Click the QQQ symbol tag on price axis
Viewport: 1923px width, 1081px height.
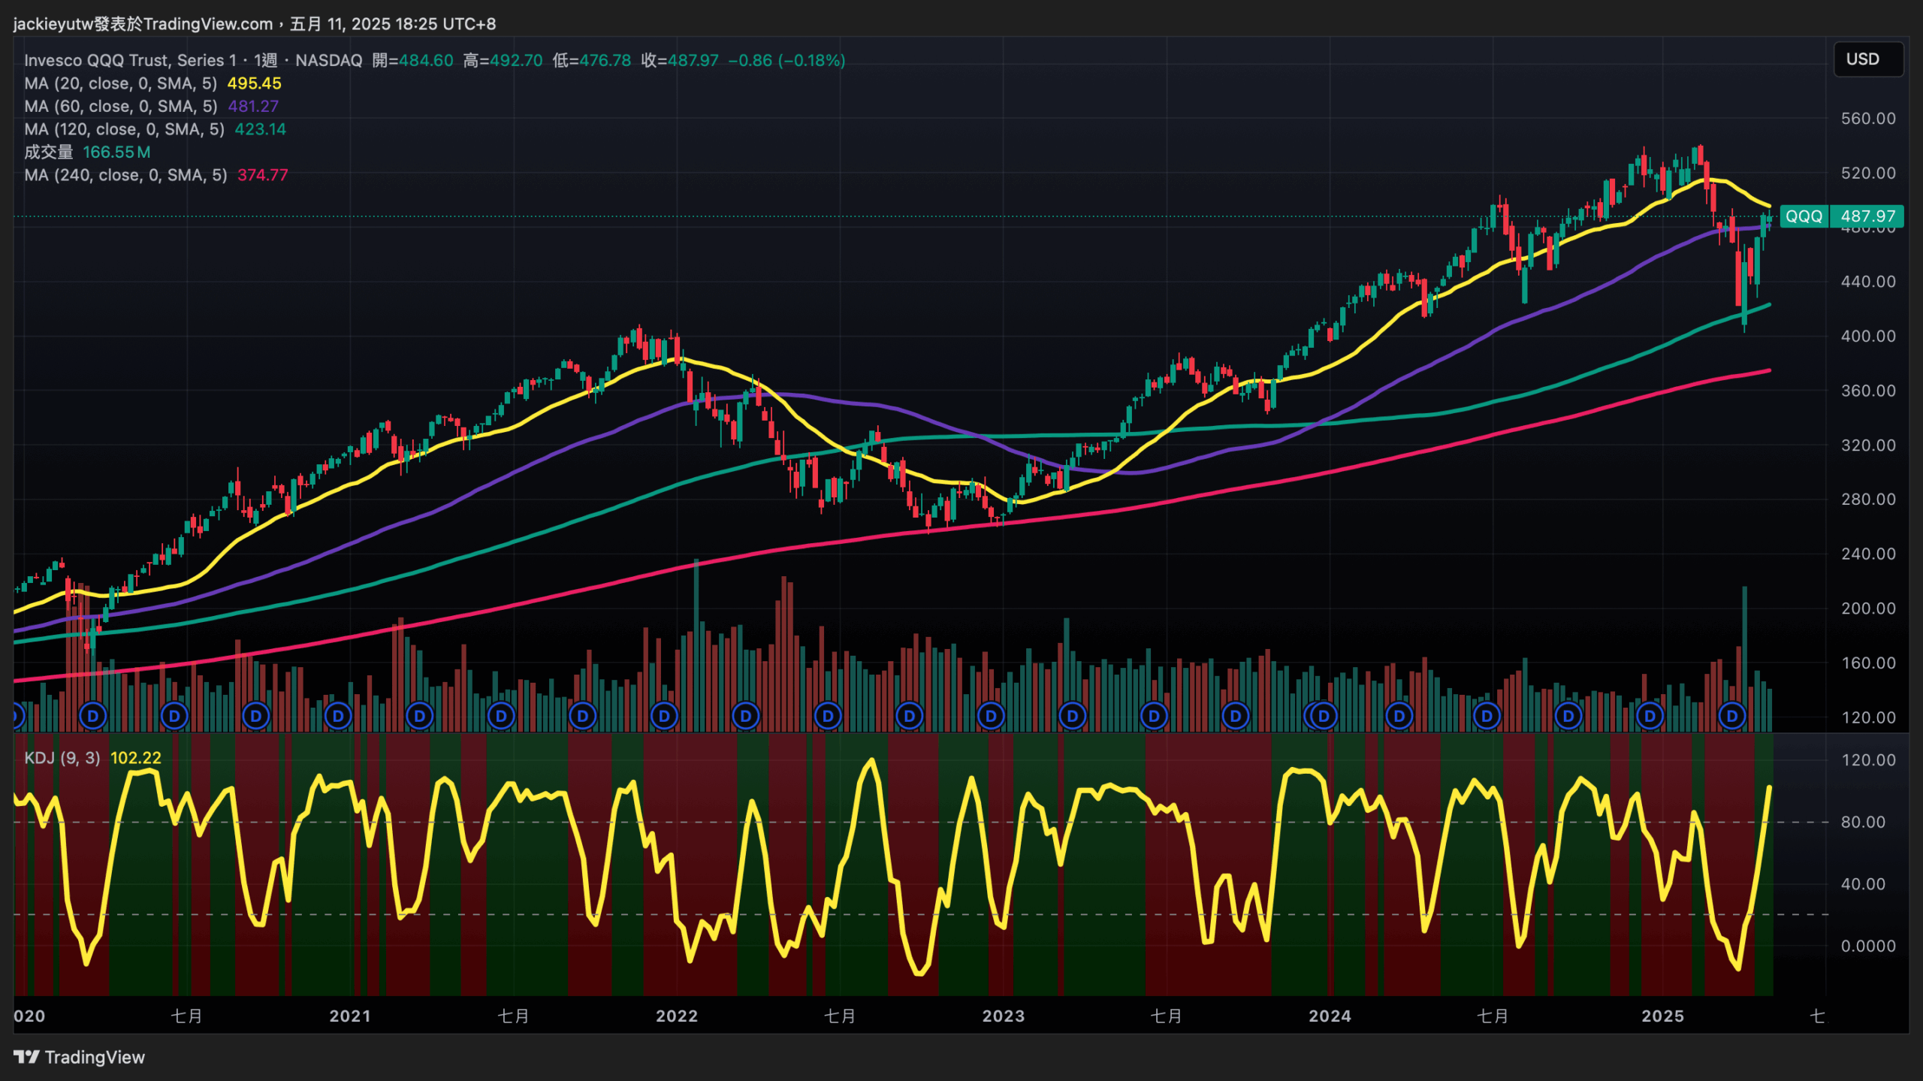click(1804, 216)
